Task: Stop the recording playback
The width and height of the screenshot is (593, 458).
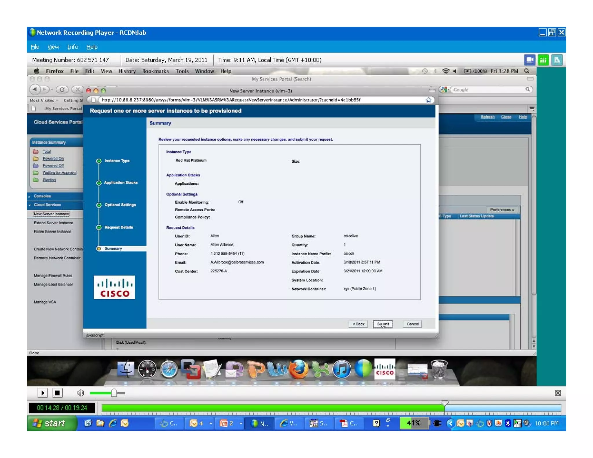Action: click(57, 393)
